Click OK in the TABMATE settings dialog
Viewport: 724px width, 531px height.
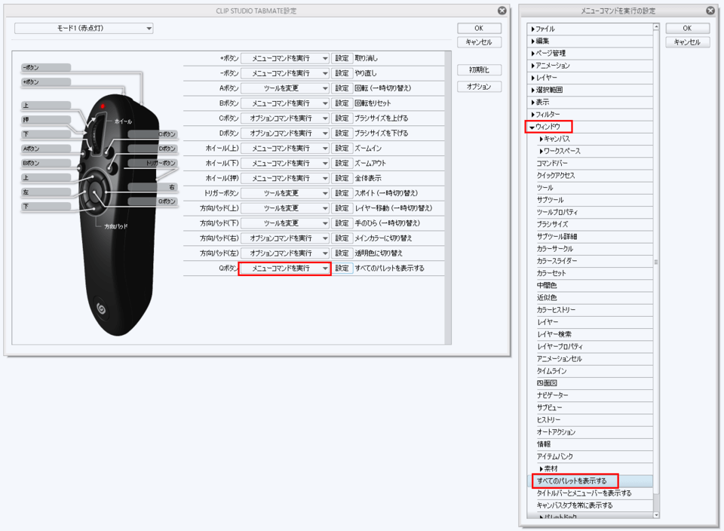(479, 28)
